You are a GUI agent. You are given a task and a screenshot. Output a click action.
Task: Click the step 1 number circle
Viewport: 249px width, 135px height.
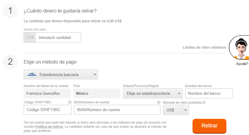(10, 11)
